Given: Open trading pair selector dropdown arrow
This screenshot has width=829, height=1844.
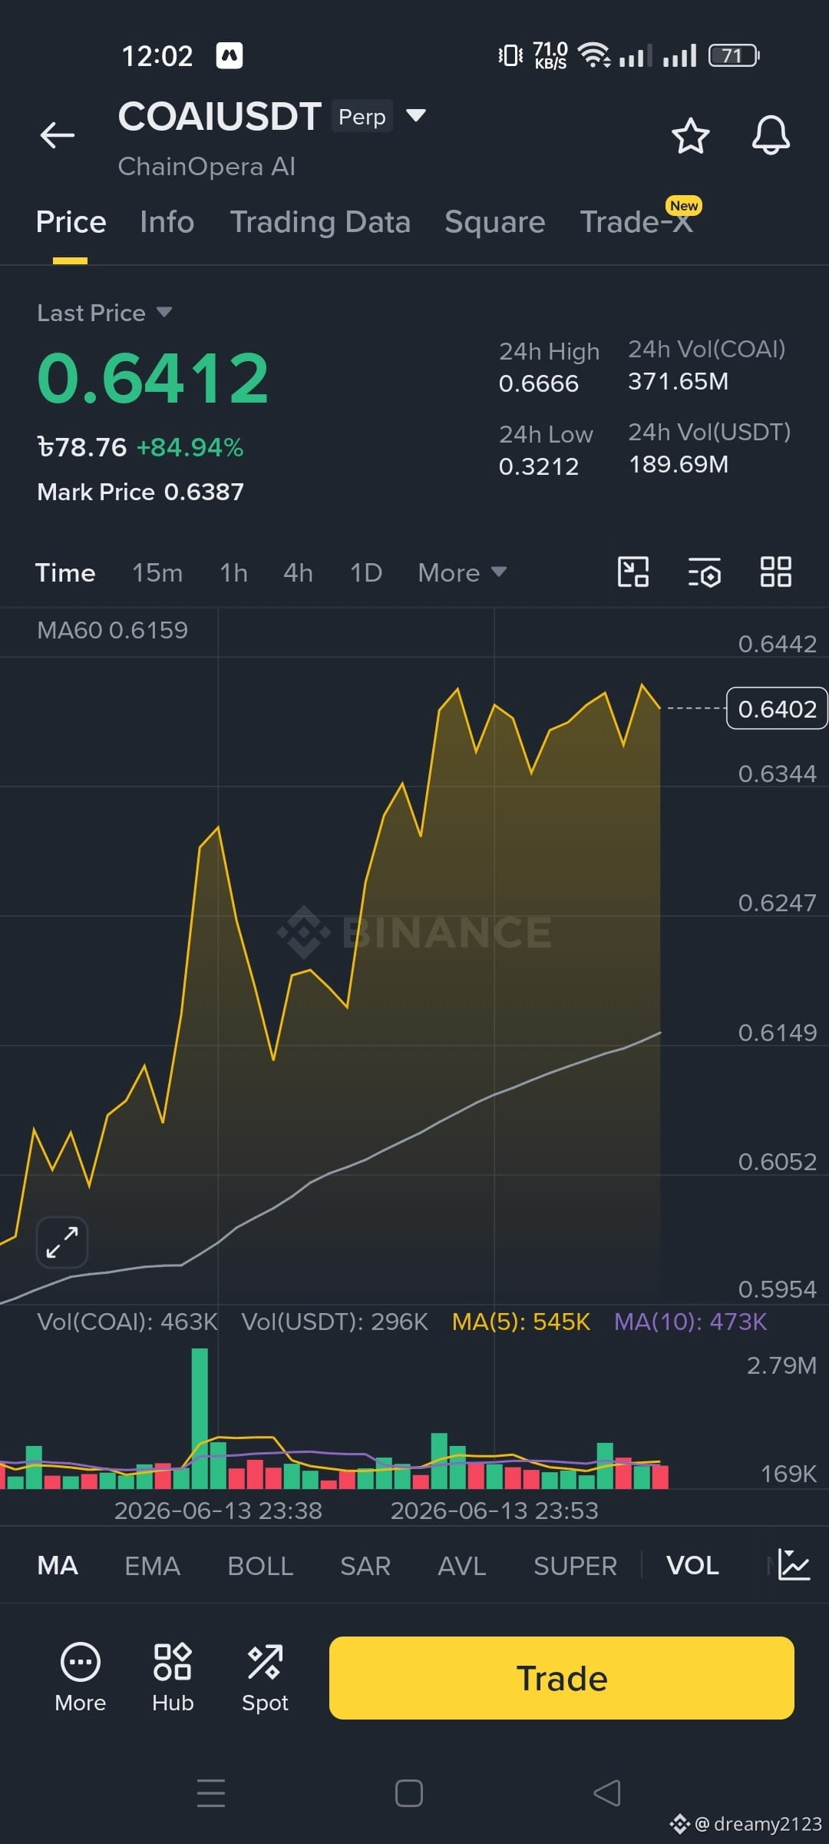Looking at the screenshot, I should coord(416,116).
